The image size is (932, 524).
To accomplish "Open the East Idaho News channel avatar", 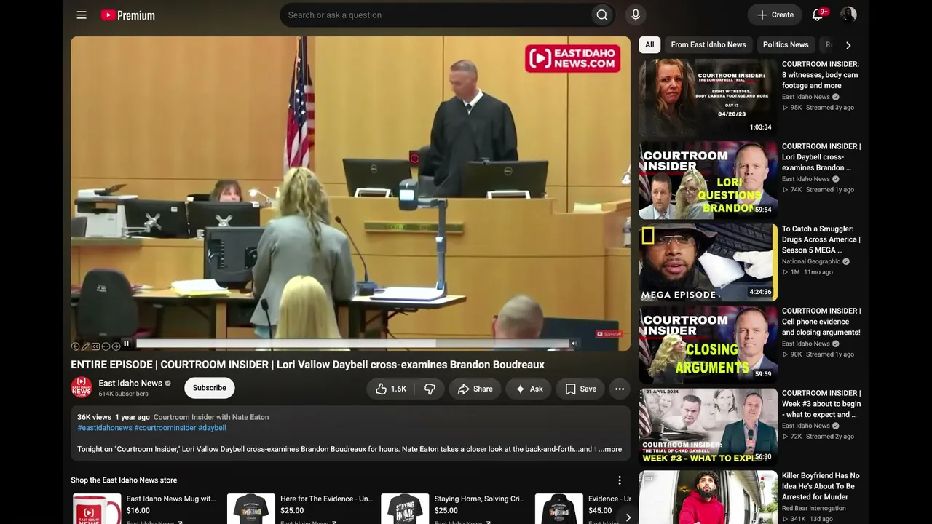I will (x=82, y=387).
